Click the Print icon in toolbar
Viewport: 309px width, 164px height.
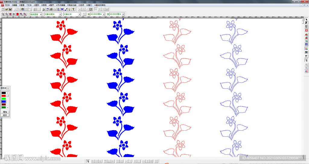[51, 9]
